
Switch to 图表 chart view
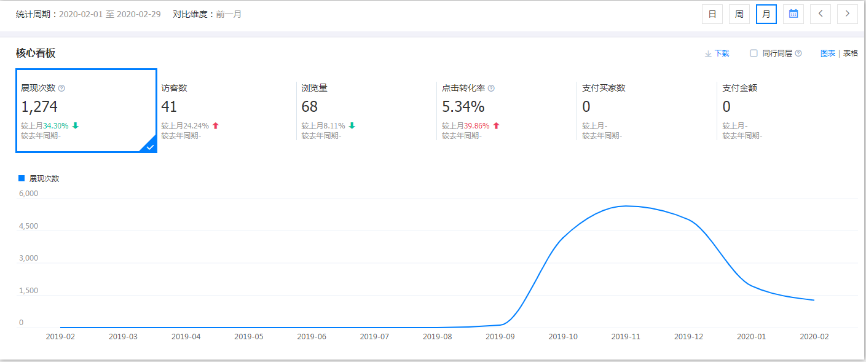(828, 53)
